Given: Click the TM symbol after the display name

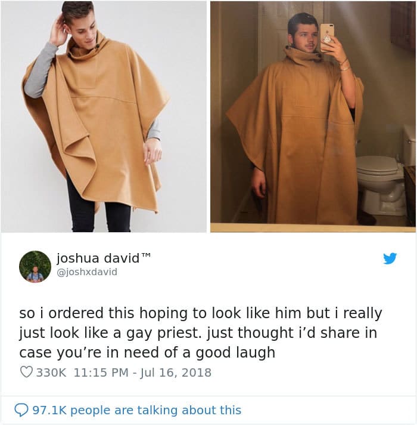Looking at the screenshot, I should pyautogui.click(x=145, y=255).
